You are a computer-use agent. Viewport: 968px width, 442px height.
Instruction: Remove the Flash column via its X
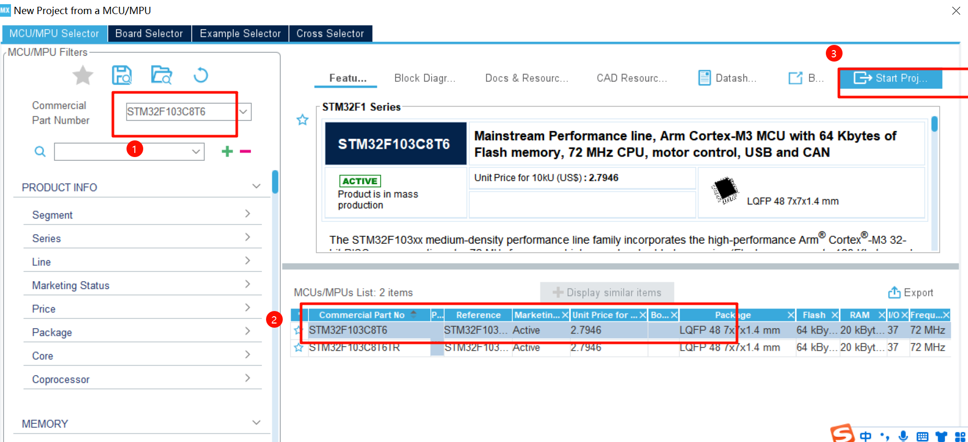(835, 315)
